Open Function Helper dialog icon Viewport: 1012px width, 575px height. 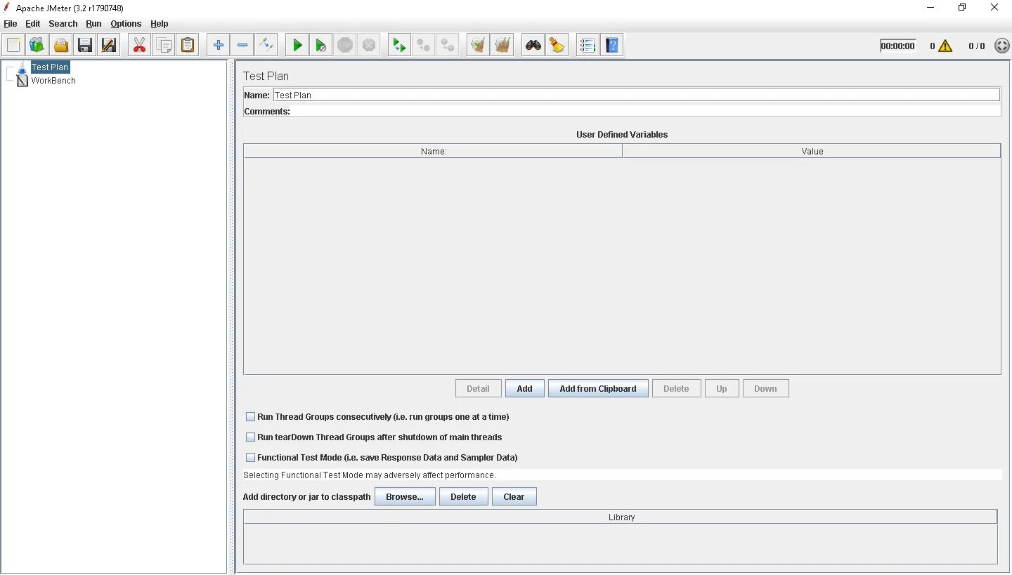point(588,46)
